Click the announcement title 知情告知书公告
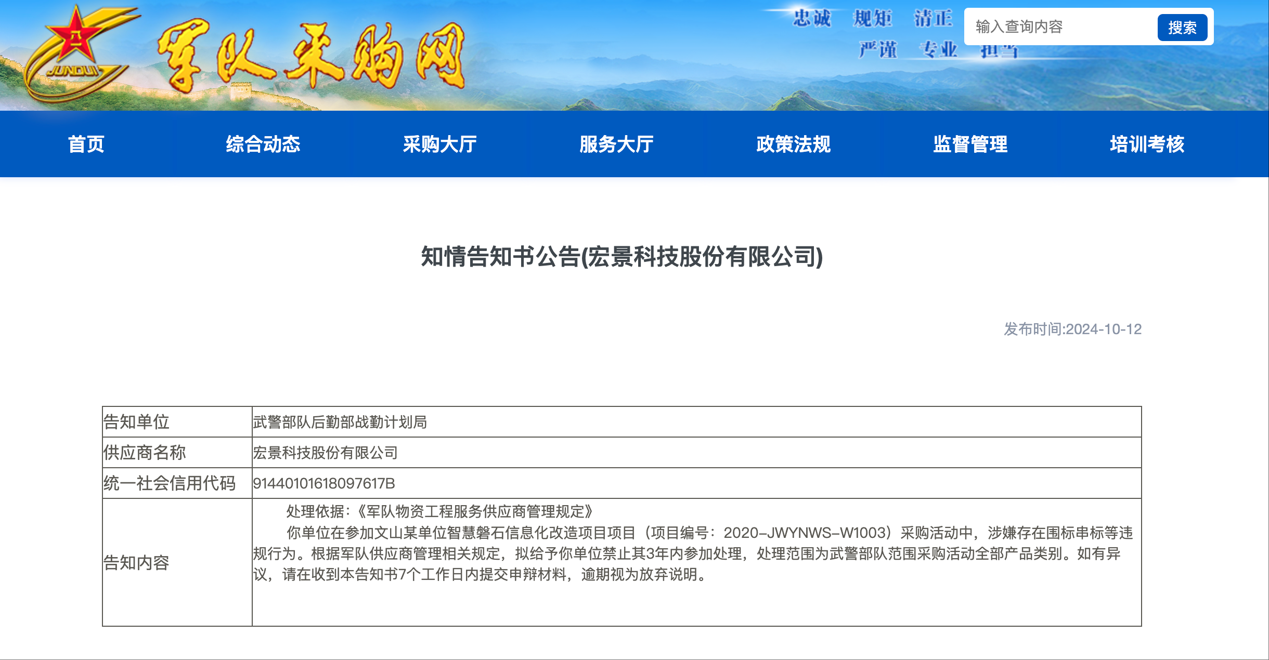This screenshot has height=660, width=1269. click(622, 257)
